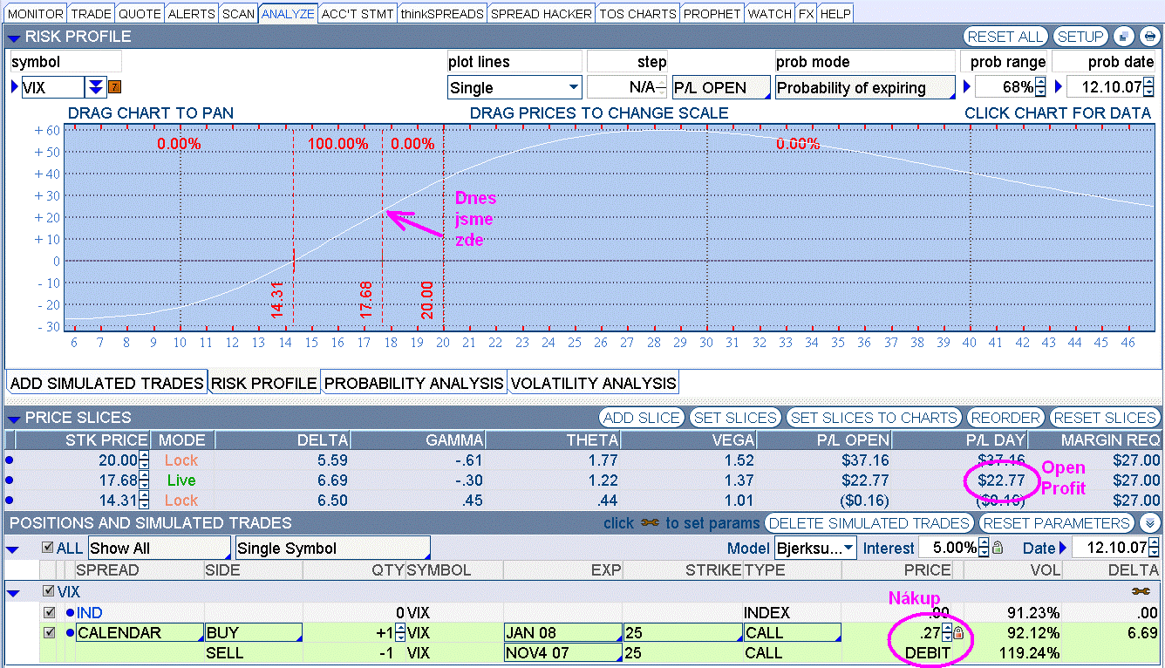1165x668 pixels.
Task: Click the orange badge icon next to symbol
Action: pyautogui.click(x=114, y=87)
